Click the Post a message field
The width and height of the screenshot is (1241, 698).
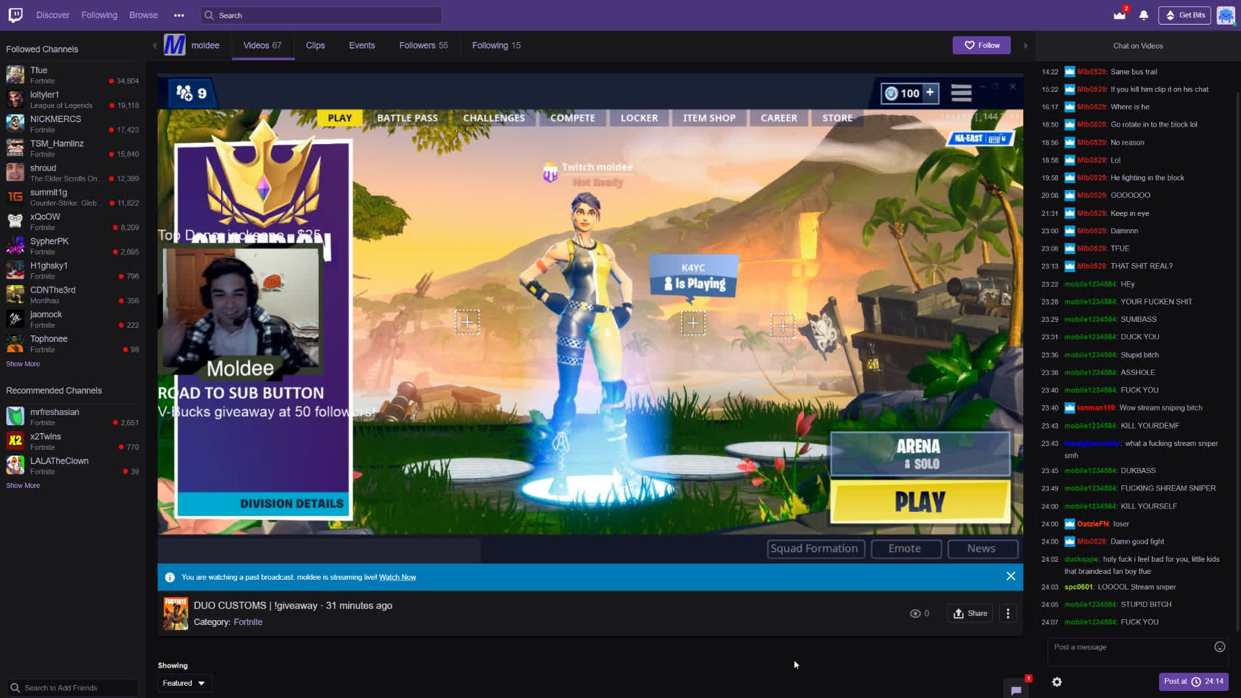[1131, 646]
